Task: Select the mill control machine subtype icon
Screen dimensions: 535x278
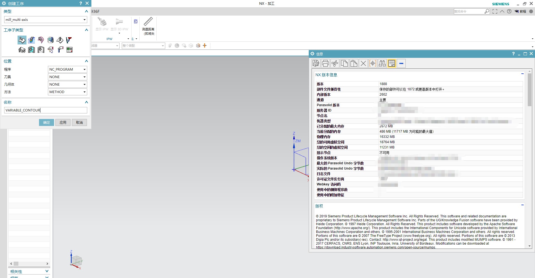Action: [x=69, y=50]
